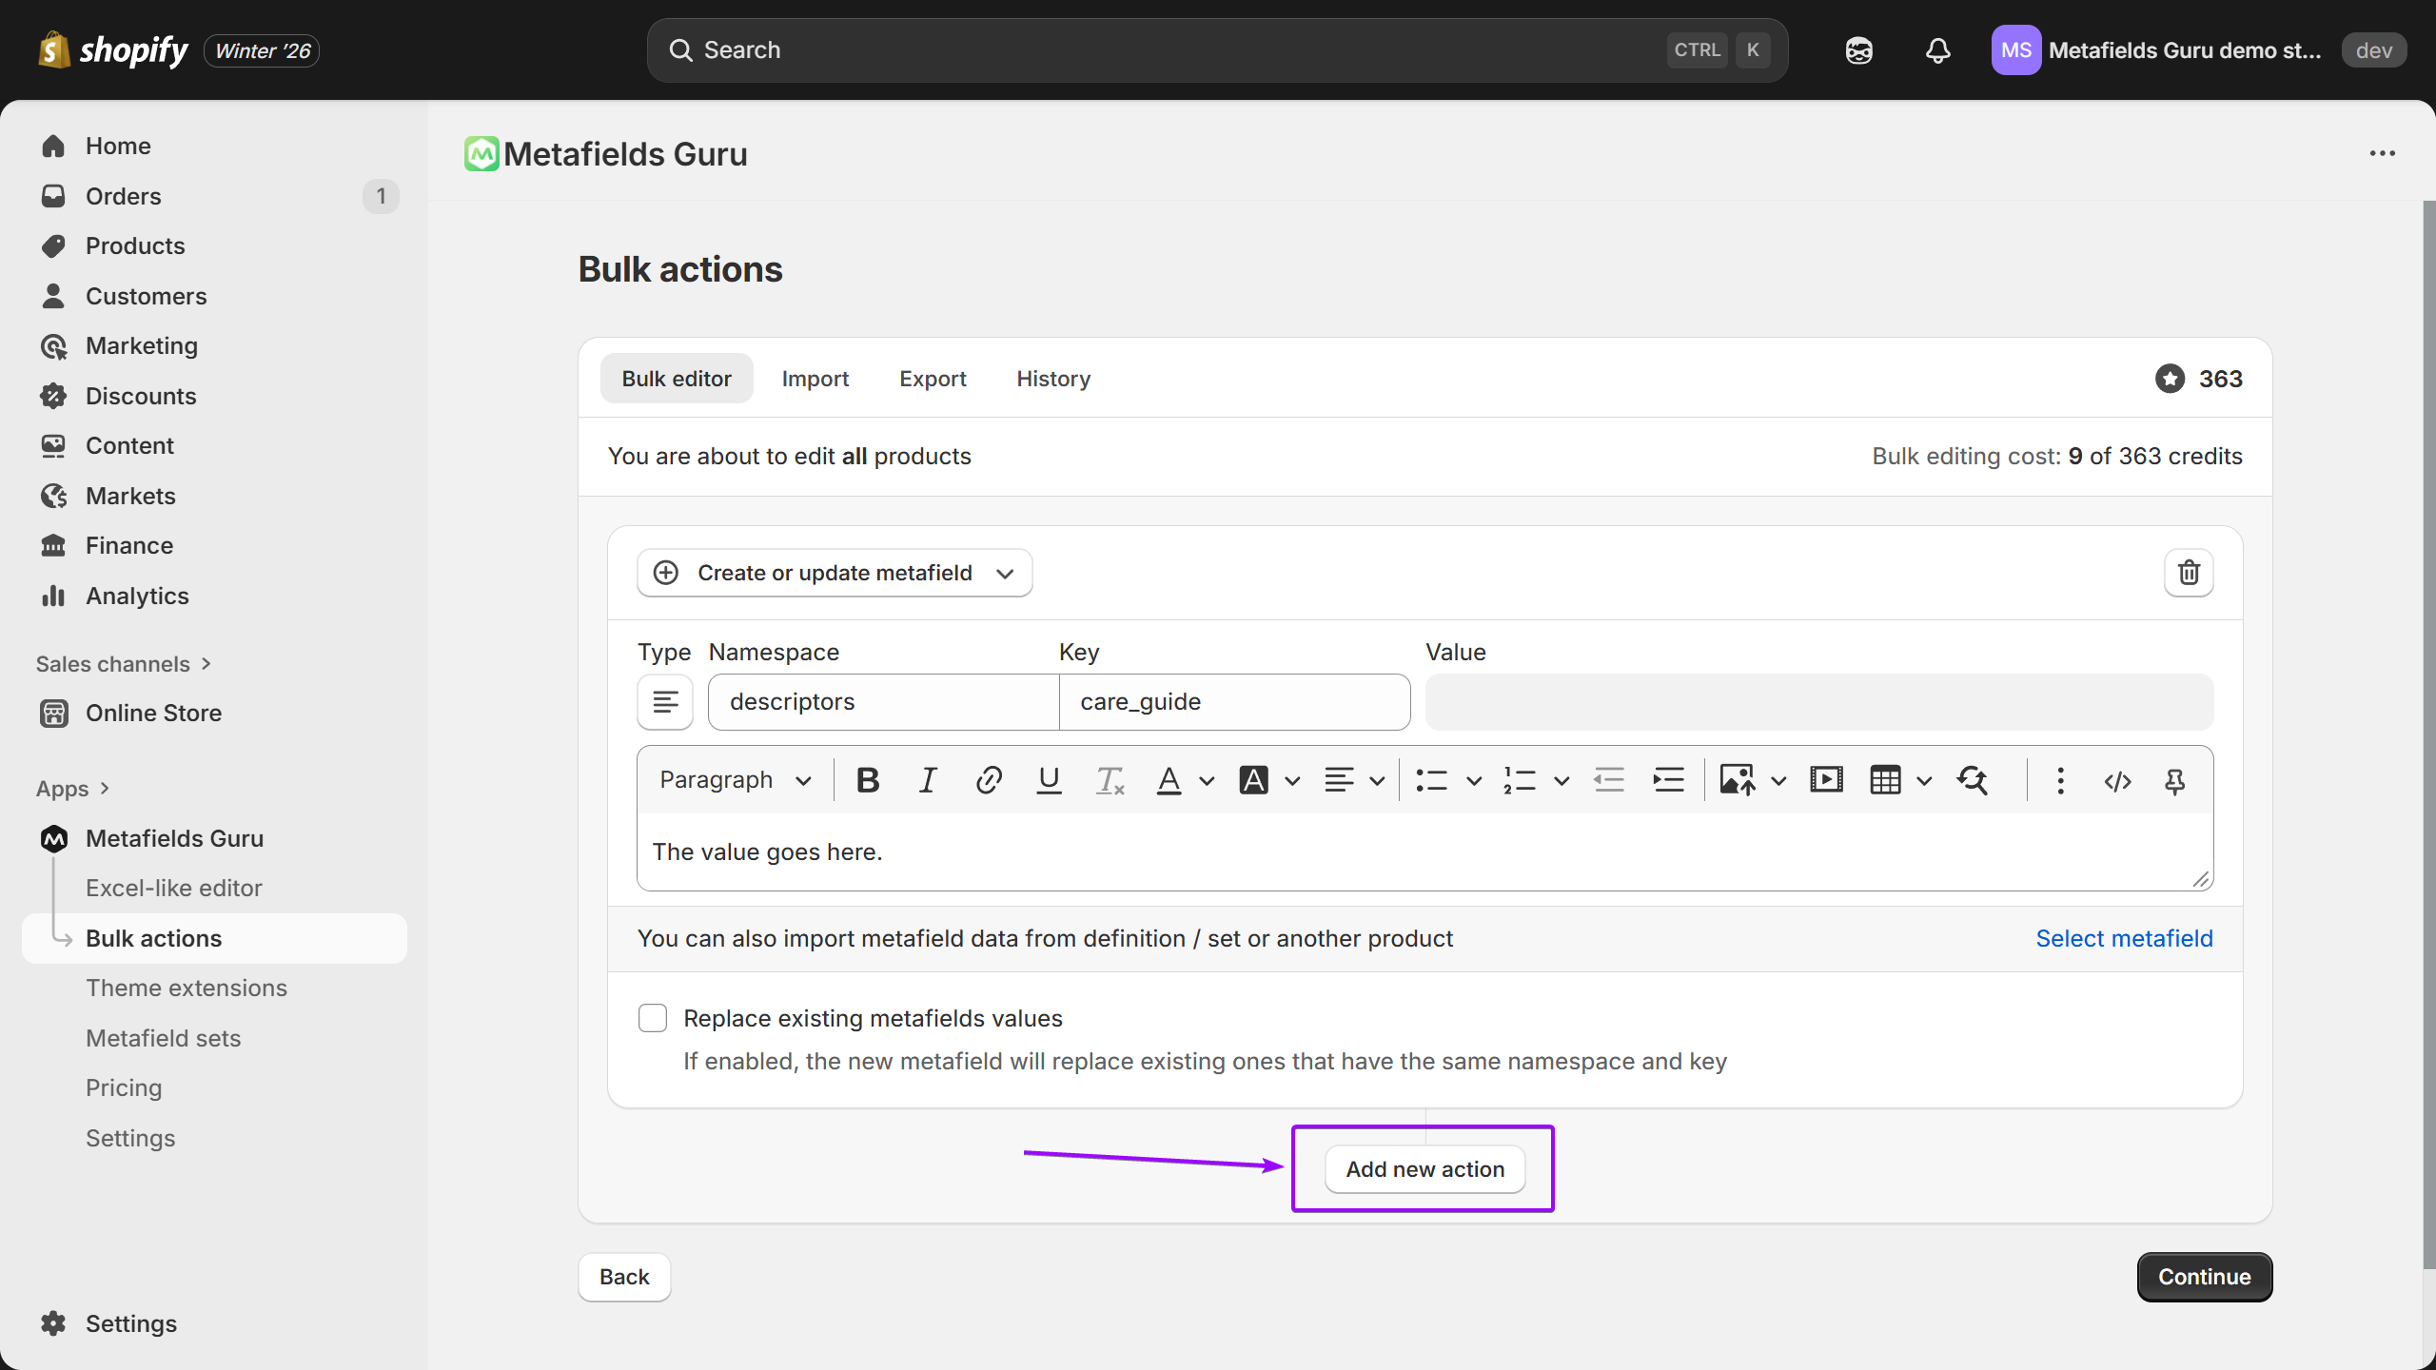Insert a video into the value editor

coord(1827,779)
